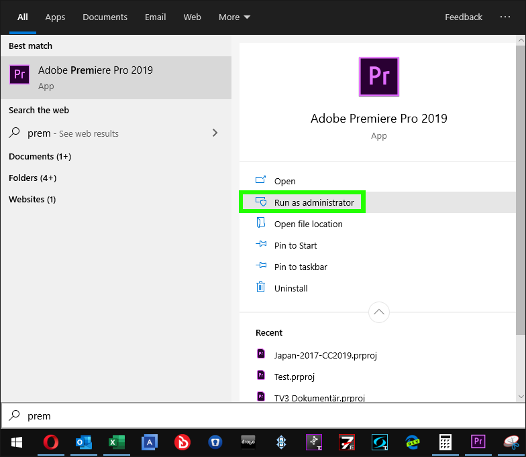Switch to the Apps tab
526x457 pixels.
[x=55, y=17]
